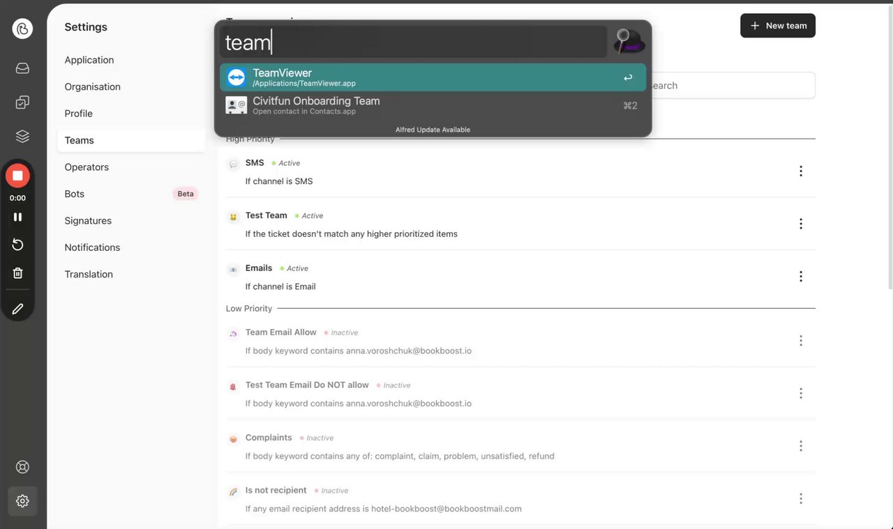
Task: Pause the screen recording
Action: tap(17, 217)
